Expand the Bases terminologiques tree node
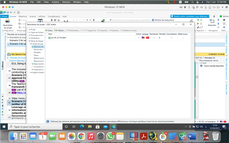The height and width of the screenshot is (143, 229). (31, 64)
